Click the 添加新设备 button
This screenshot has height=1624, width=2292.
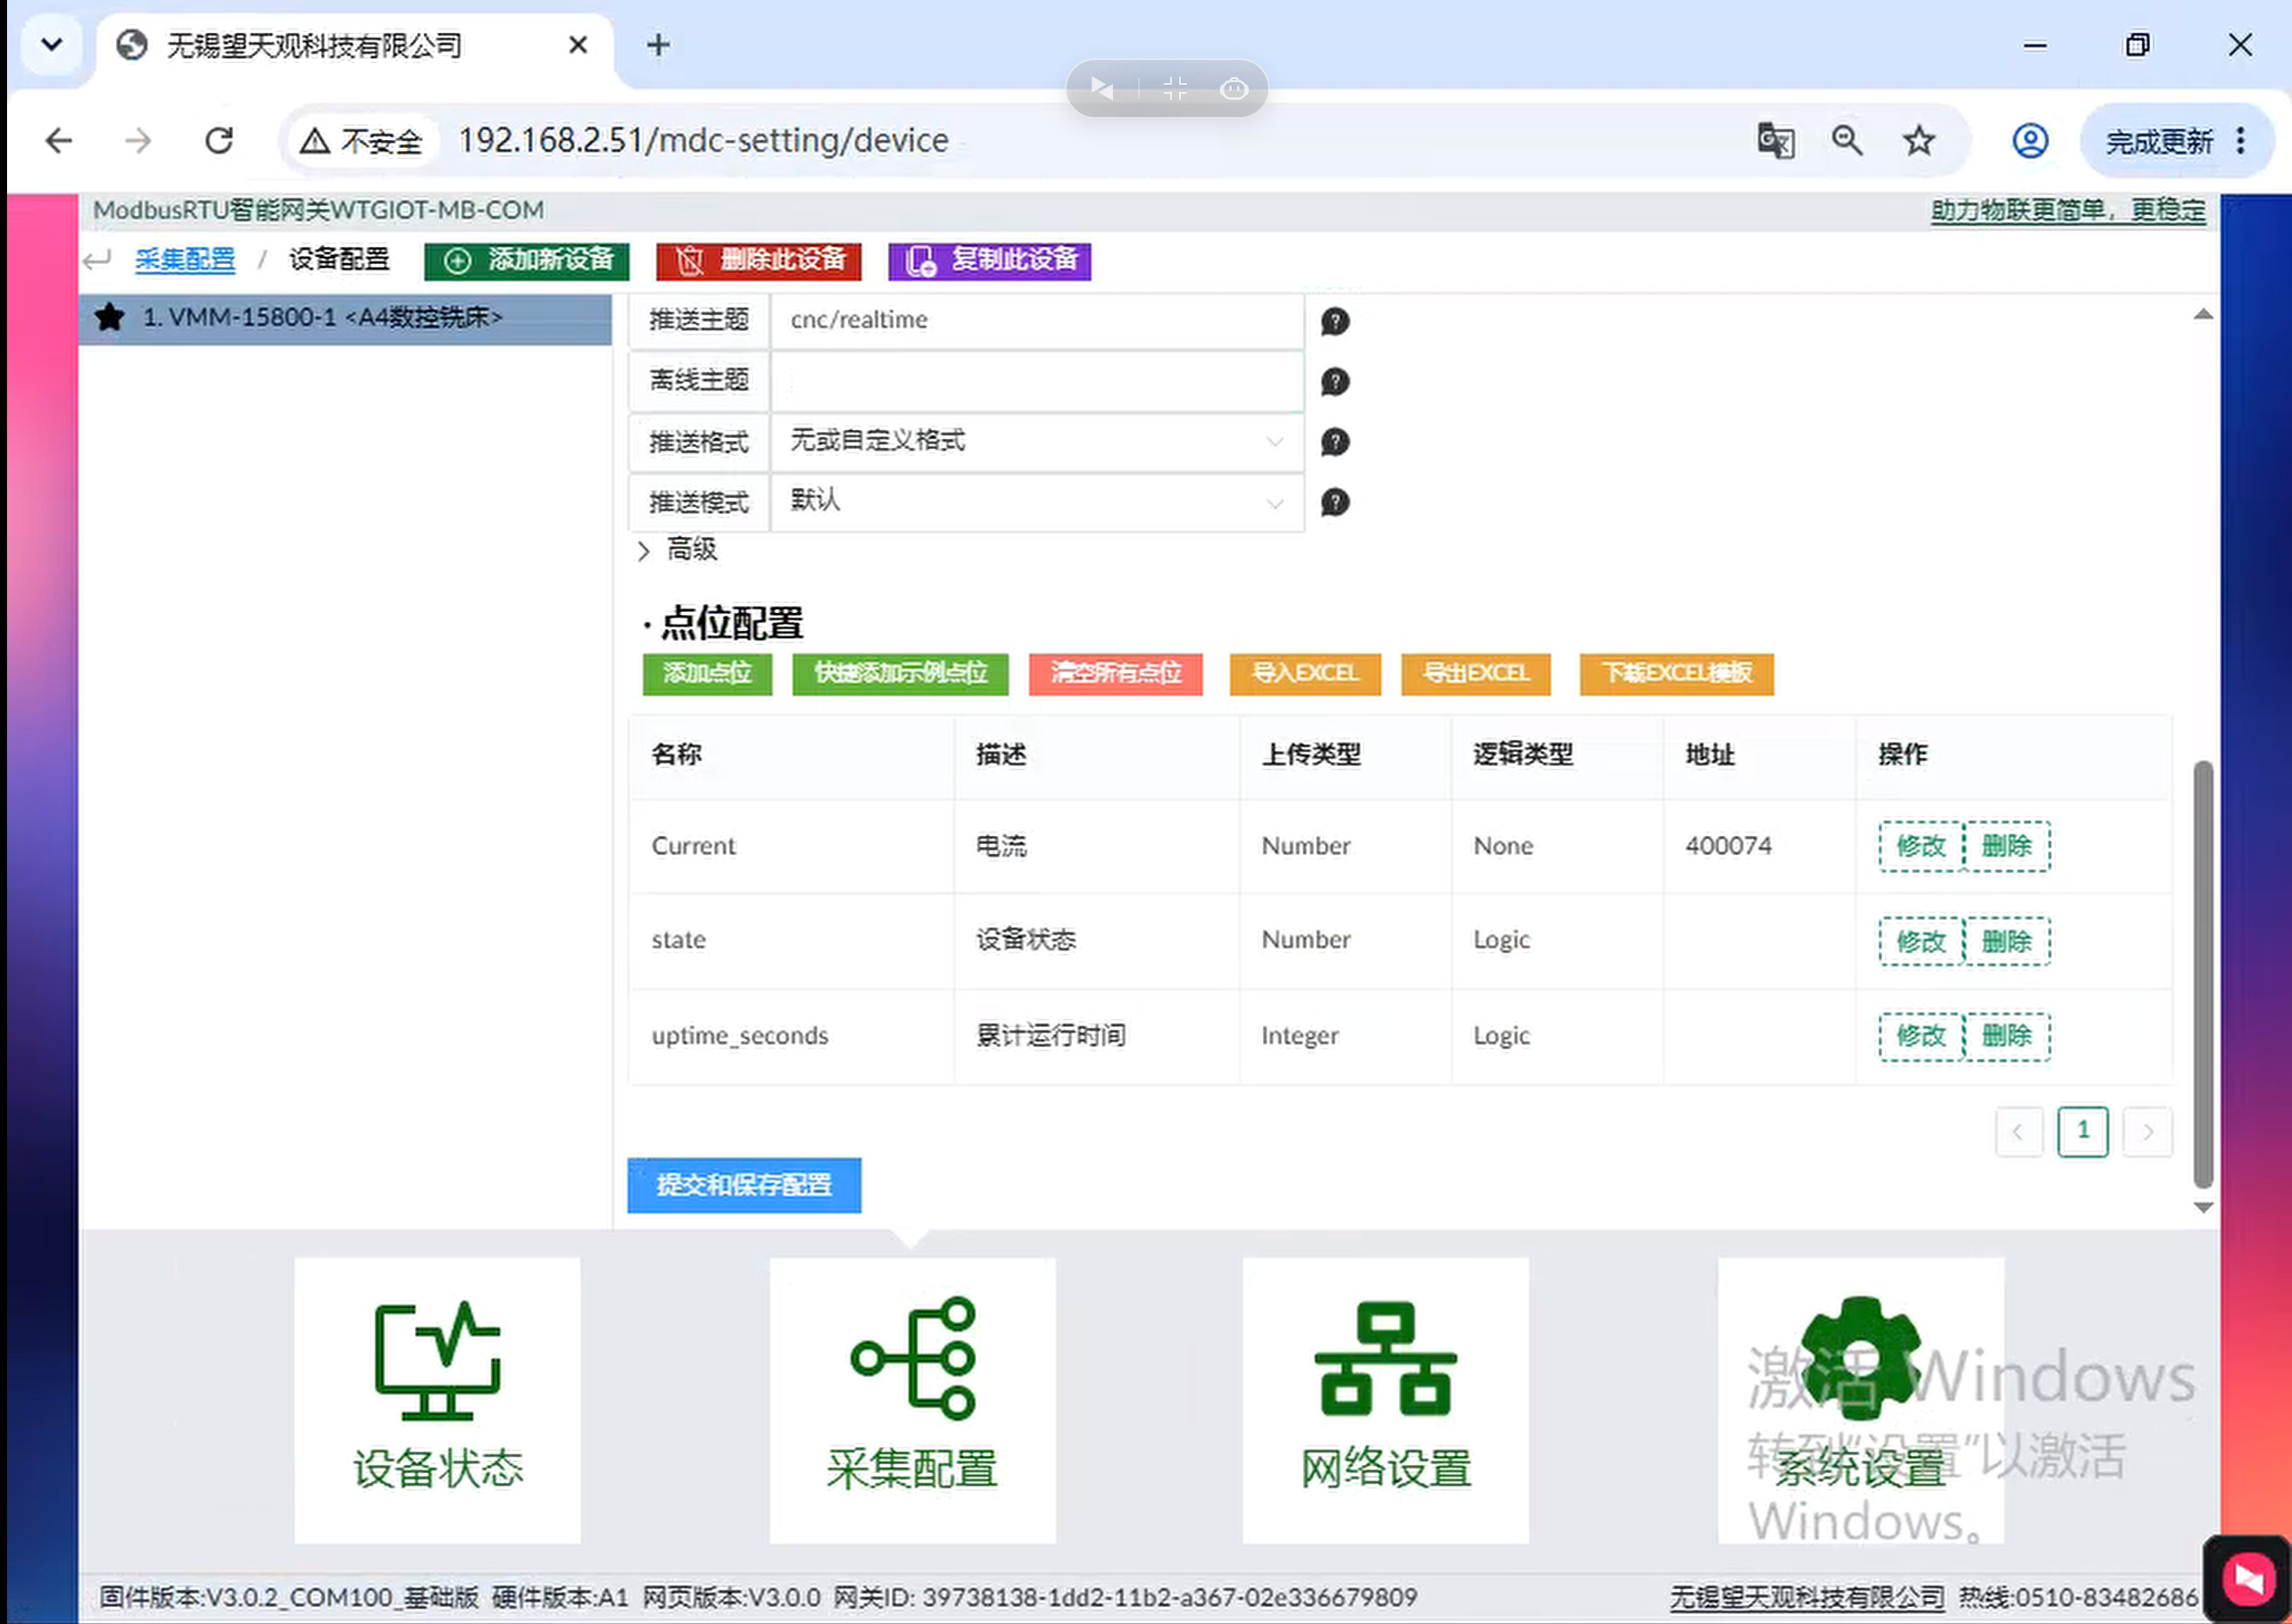tap(527, 260)
